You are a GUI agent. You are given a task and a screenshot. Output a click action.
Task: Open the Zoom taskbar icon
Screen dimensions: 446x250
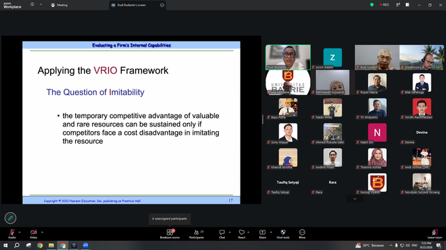point(85,245)
